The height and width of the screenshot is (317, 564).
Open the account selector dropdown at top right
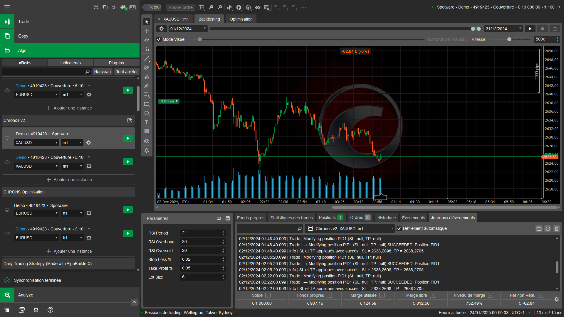coord(559,7)
